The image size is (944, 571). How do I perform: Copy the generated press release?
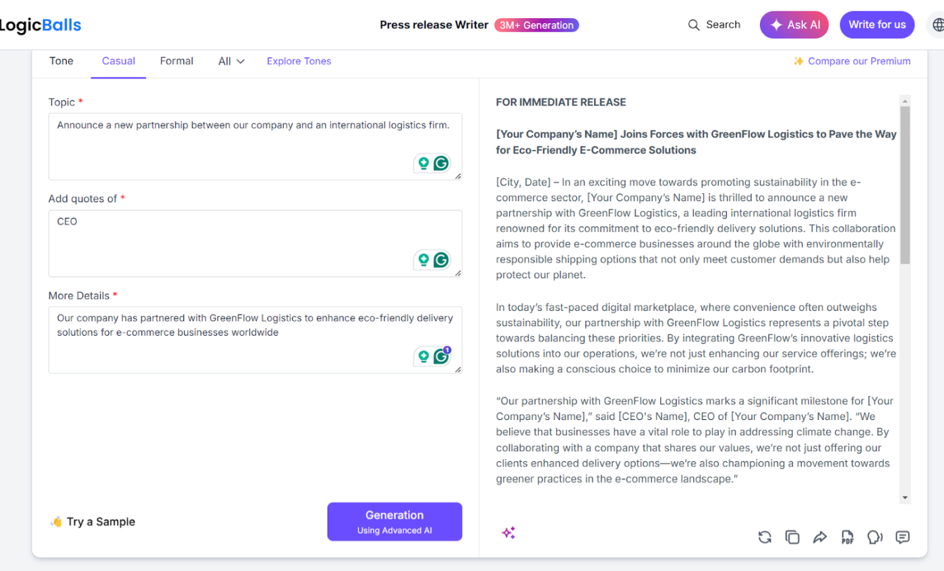[792, 537]
